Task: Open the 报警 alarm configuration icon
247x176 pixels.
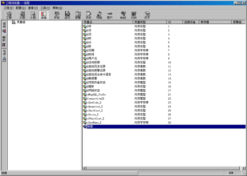Action: coord(78,15)
